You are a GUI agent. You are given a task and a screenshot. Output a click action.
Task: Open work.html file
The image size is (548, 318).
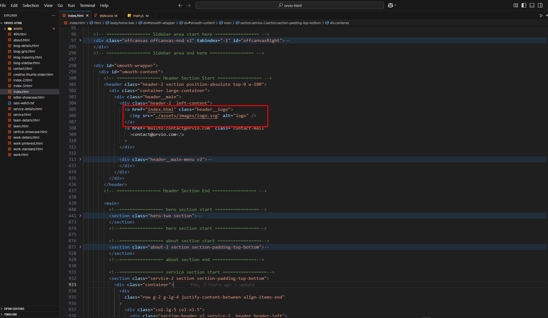coord(21,155)
